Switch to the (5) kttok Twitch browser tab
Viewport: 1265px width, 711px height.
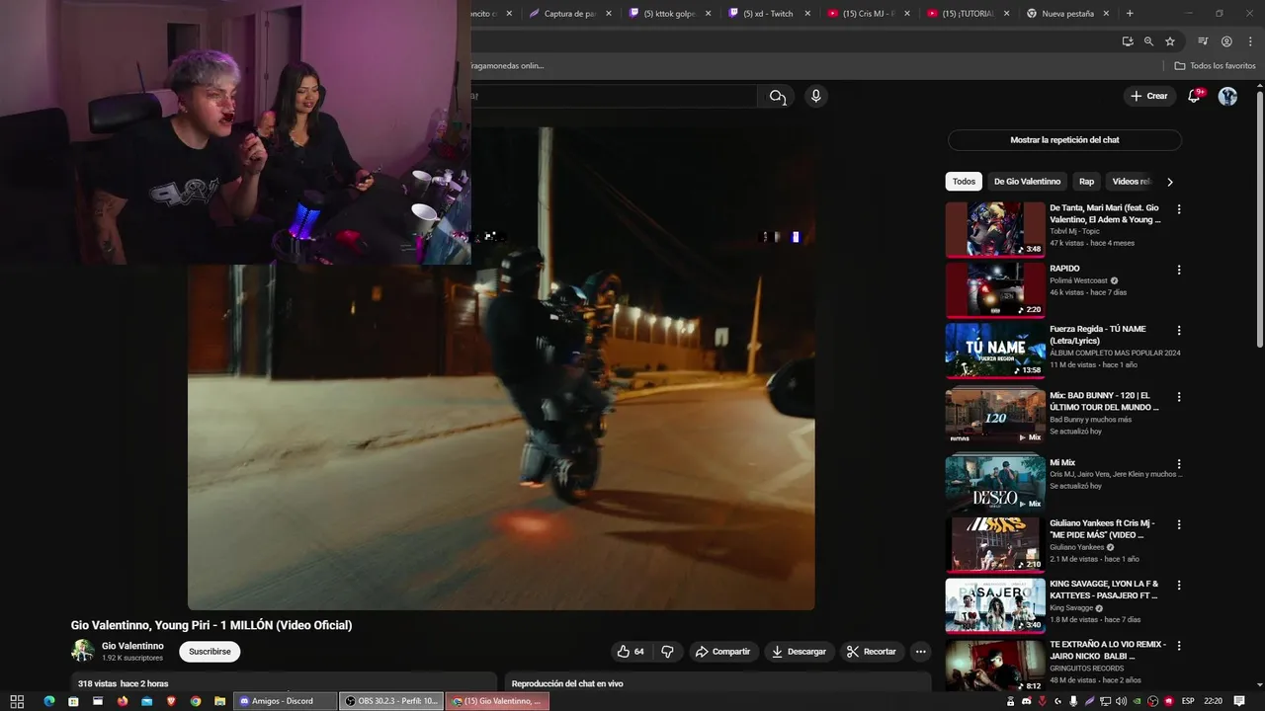(x=669, y=13)
